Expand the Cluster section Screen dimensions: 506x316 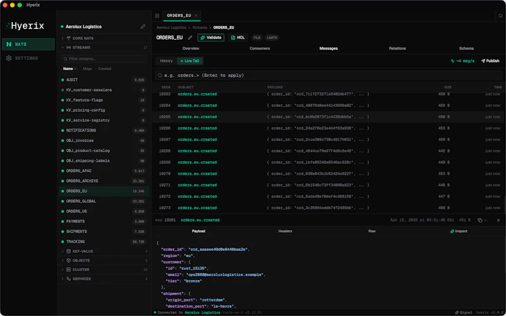(x=104, y=269)
